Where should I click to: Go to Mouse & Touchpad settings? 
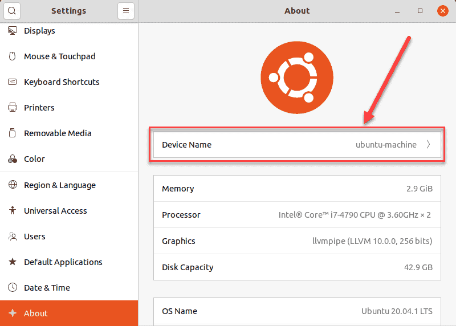(x=69, y=56)
